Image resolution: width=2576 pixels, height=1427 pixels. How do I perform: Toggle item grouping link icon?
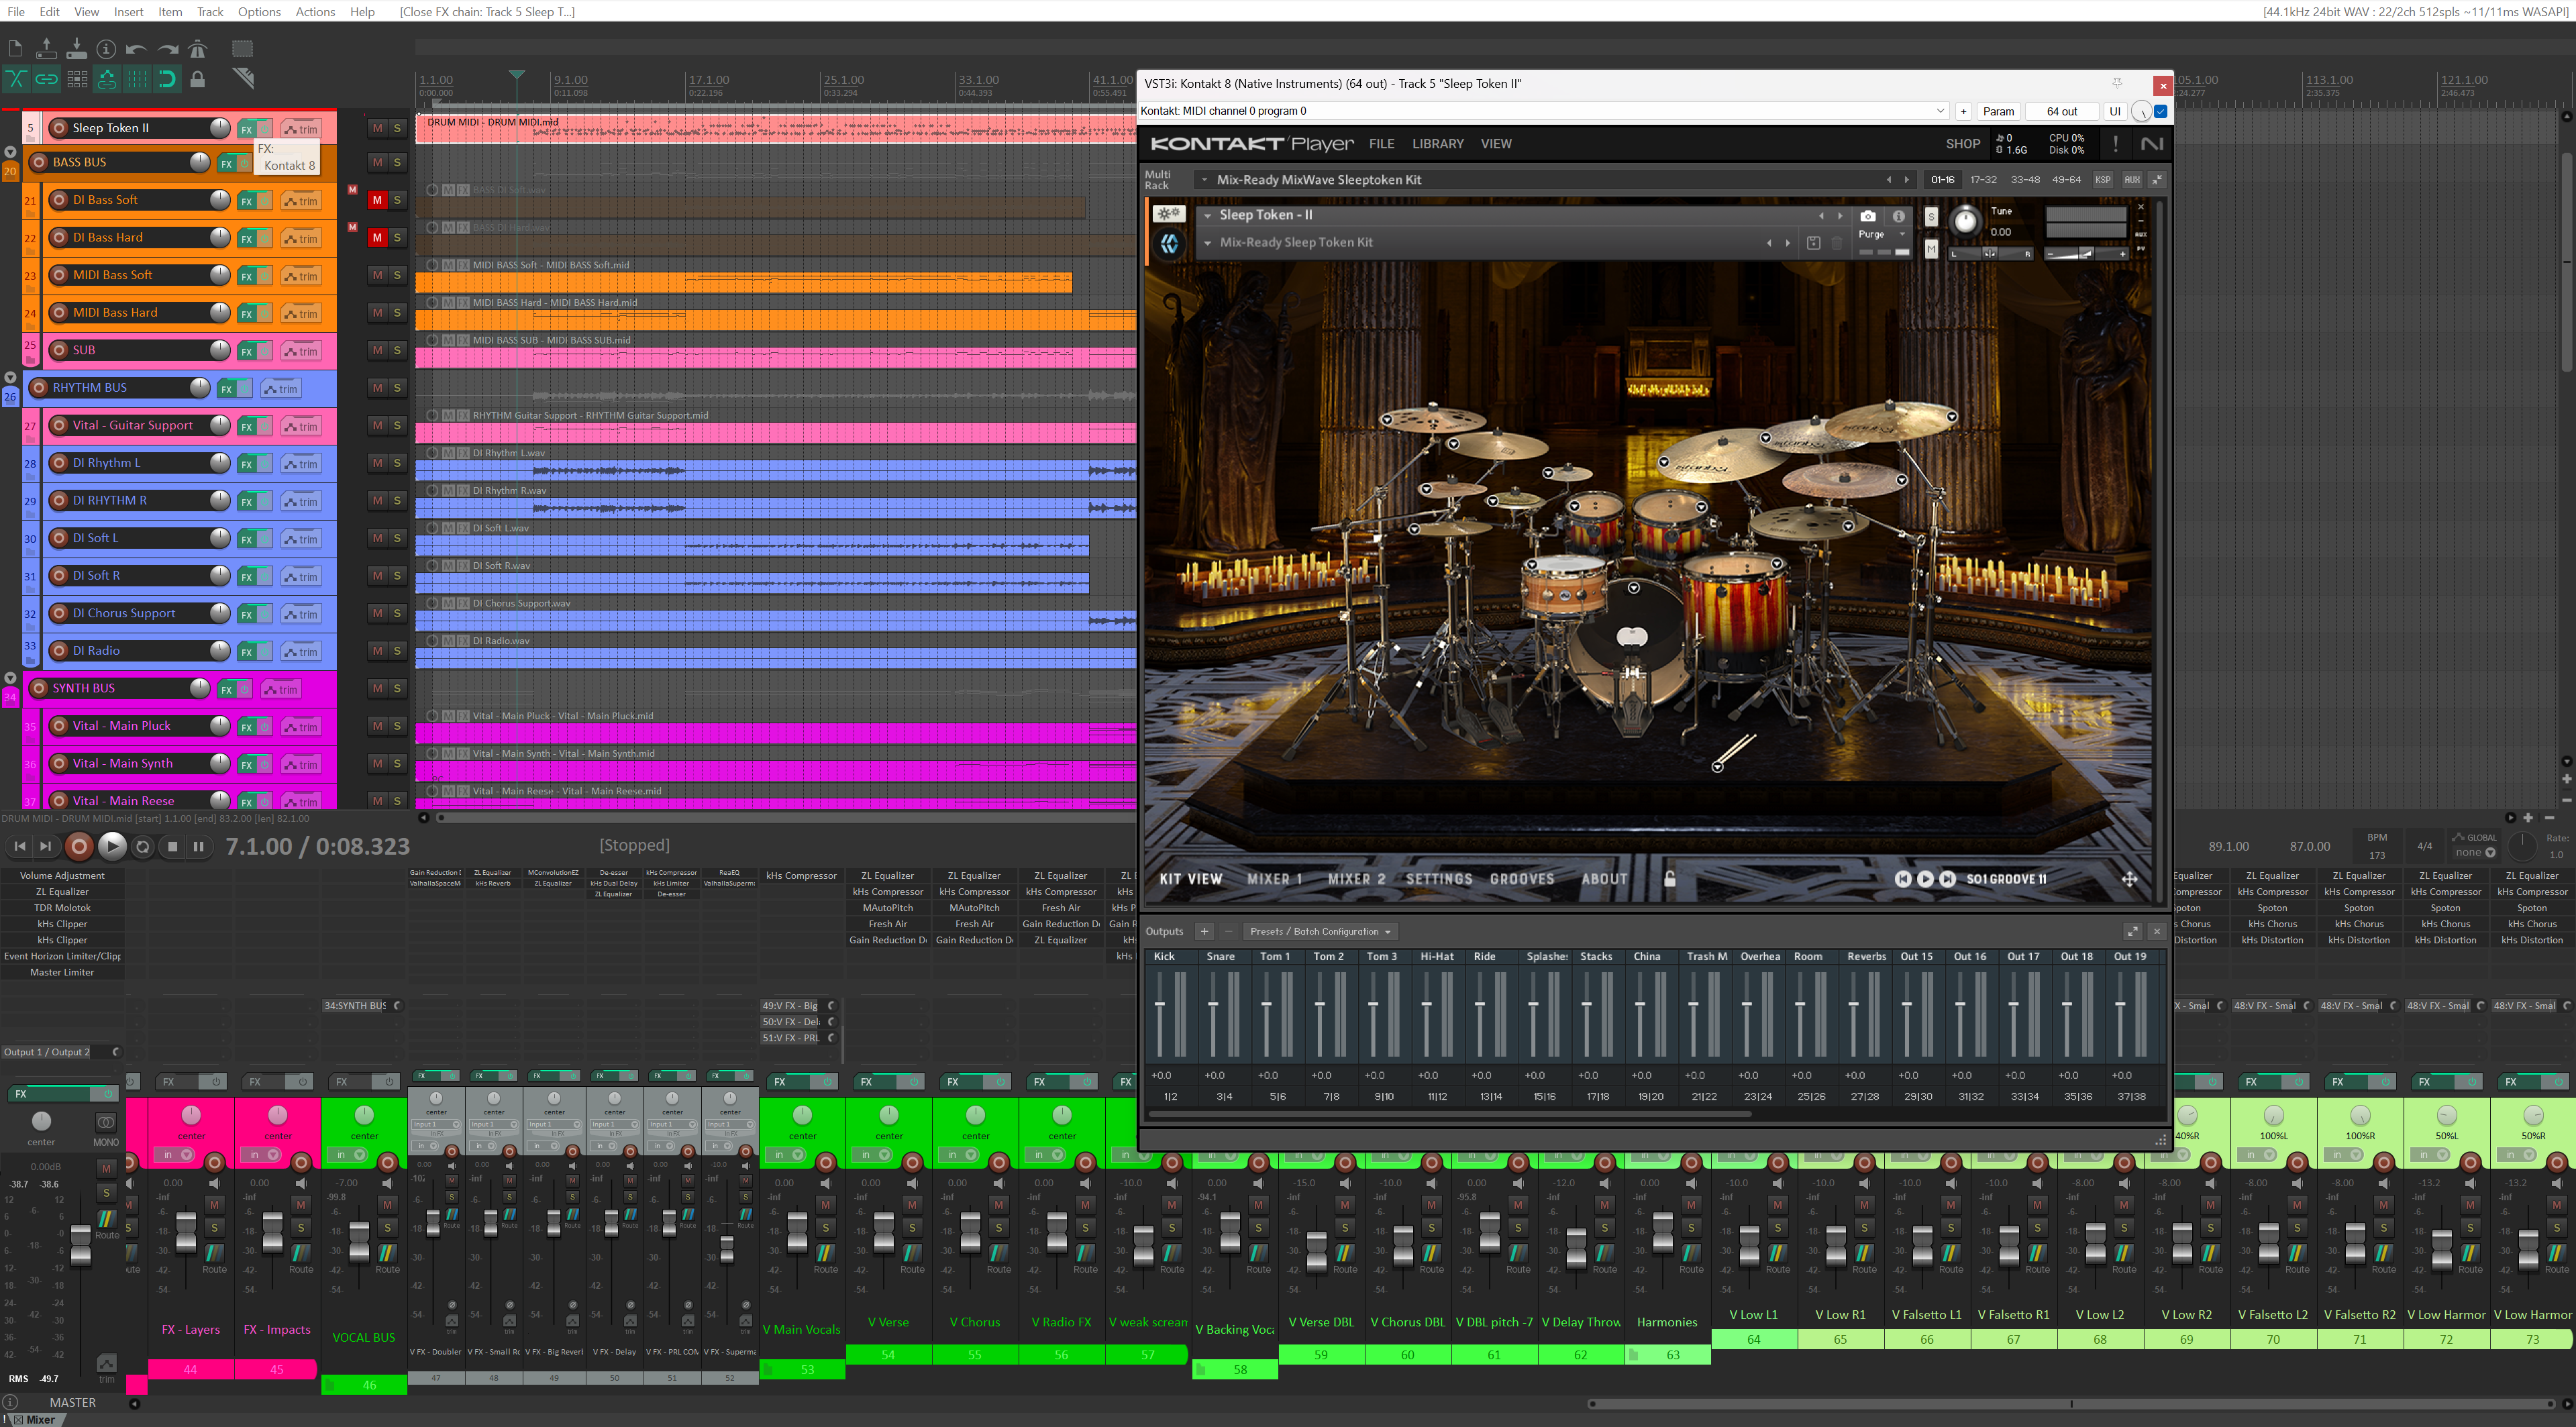pos(46,79)
